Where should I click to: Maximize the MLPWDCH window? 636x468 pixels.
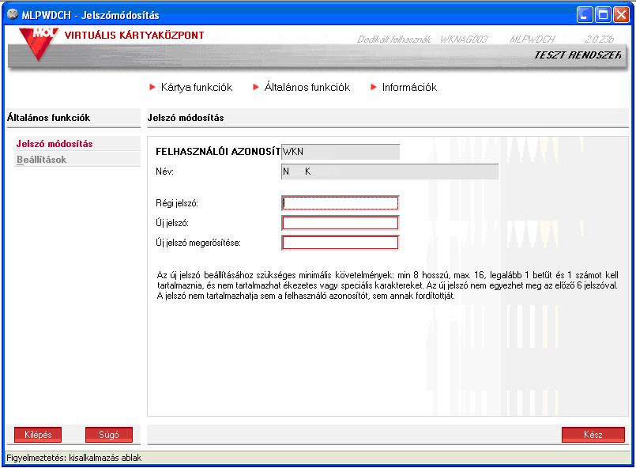[603, 15]
